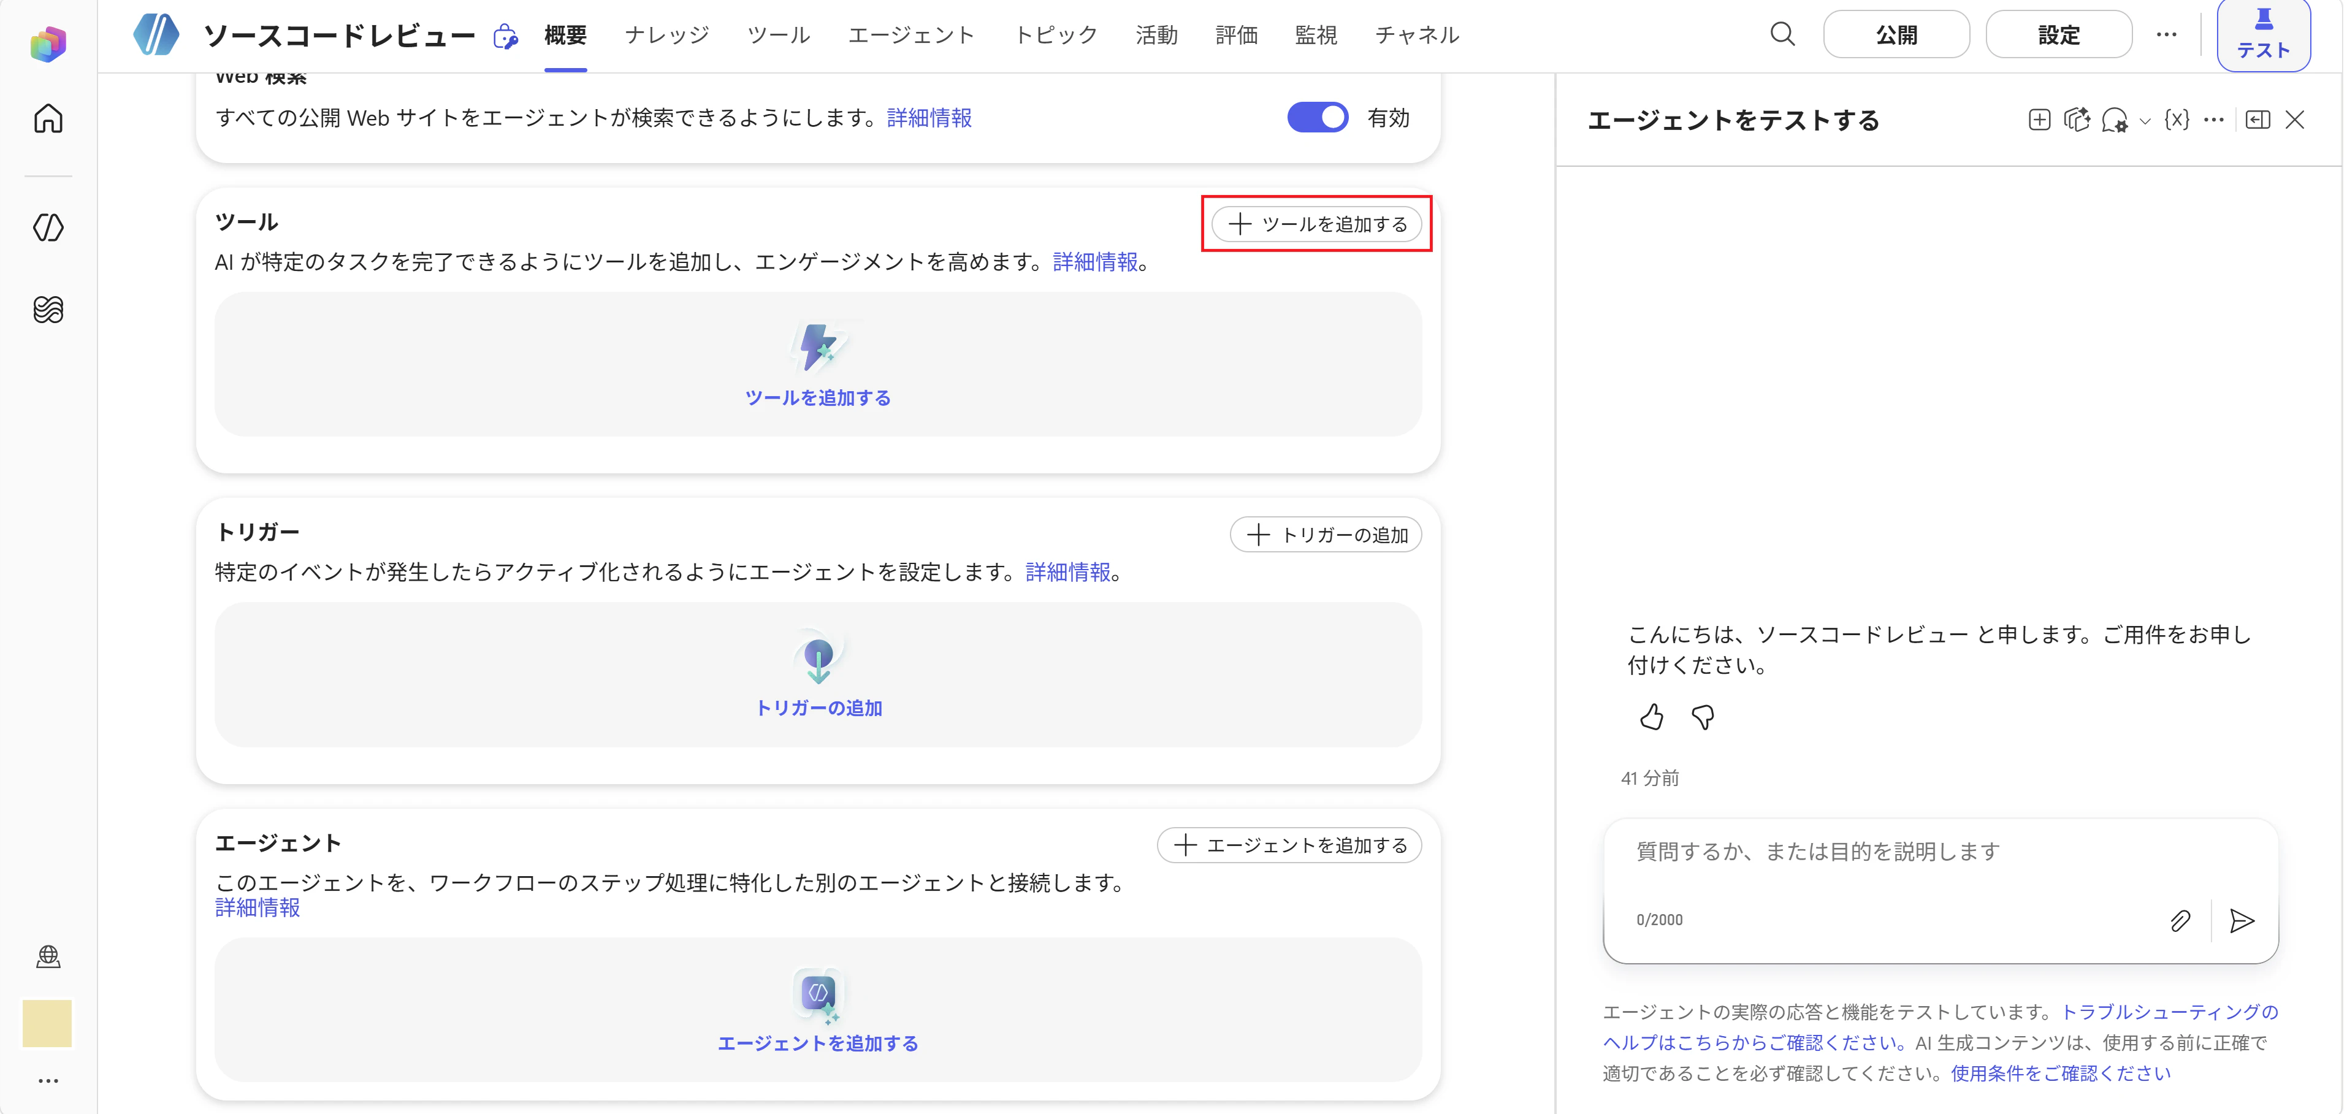Open the top bar more options ellipsis
2347x1114 pixels.
click(x=2166, y=34)
